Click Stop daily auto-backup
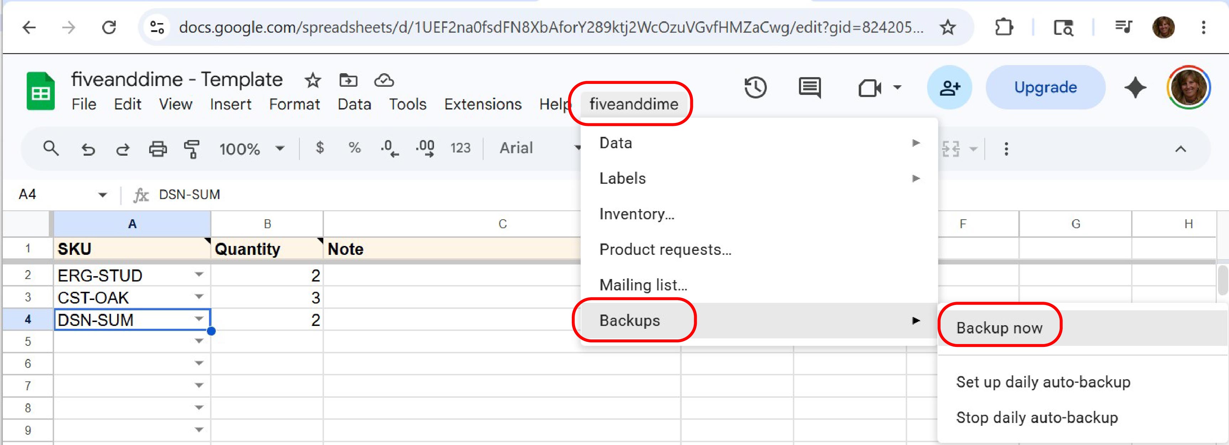The height and width of the screenshot is (445, 1229). [1083, 418]
